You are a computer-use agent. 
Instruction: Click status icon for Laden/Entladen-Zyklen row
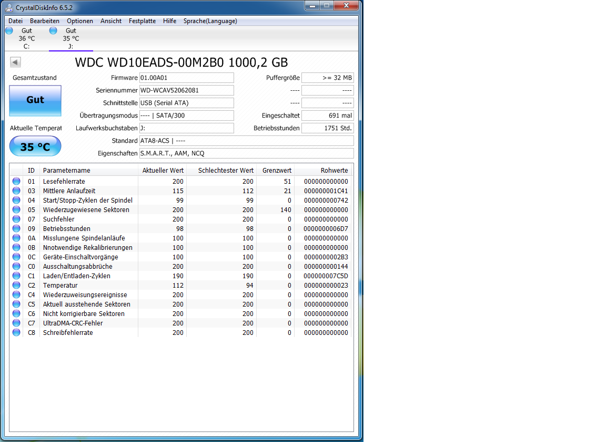[x=16, y=276]
